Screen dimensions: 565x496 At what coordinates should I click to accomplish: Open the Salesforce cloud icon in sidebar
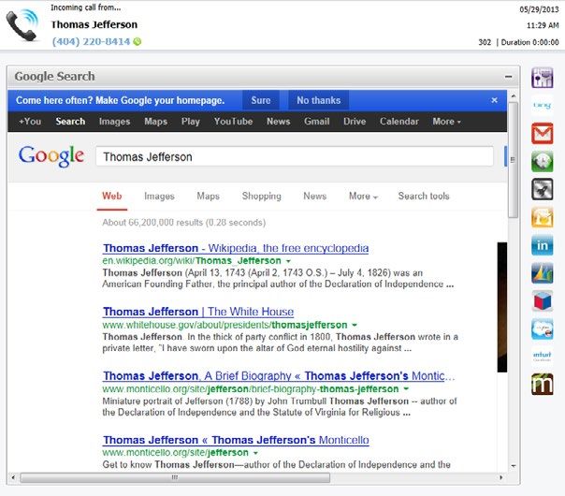coord(542,328)
